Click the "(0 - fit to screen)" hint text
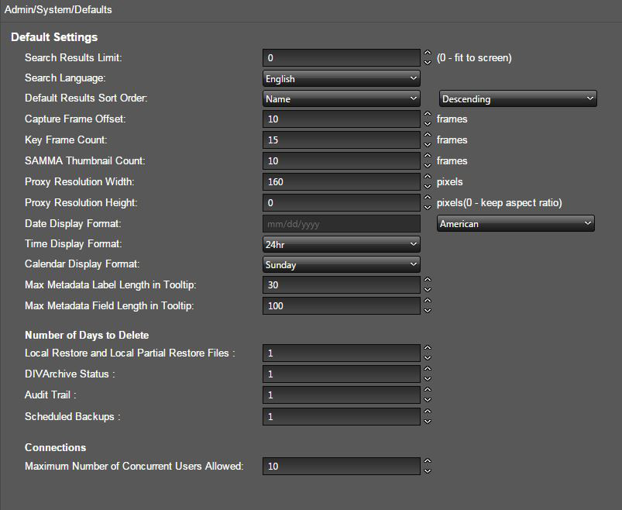 click(474, 58)
